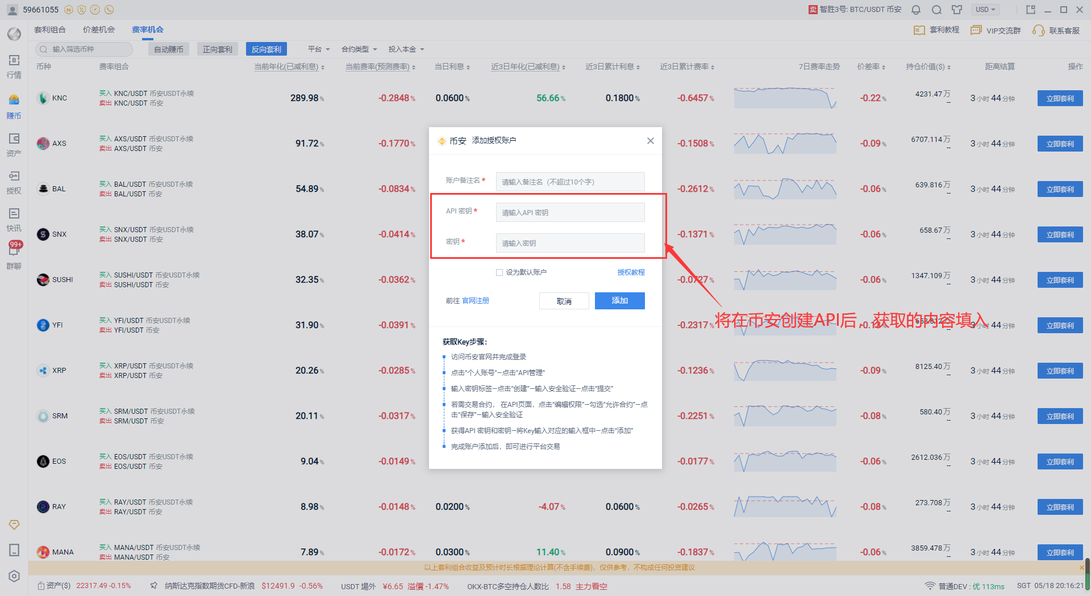Open the 官网注册 link
Screen dimensions: 1091x596
click(x=476, y=301)
